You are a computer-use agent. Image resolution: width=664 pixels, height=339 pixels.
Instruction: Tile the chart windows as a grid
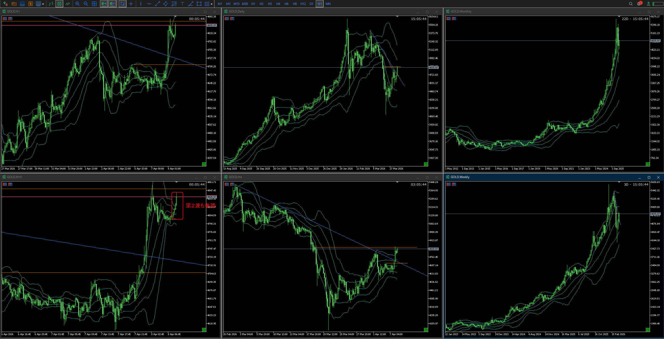pyautogui.click(x=94, y=4)
